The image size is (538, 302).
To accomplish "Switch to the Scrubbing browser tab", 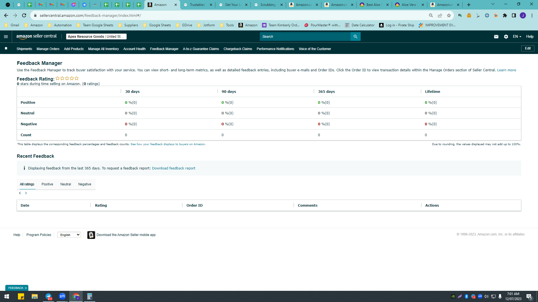I will (268, 5).
